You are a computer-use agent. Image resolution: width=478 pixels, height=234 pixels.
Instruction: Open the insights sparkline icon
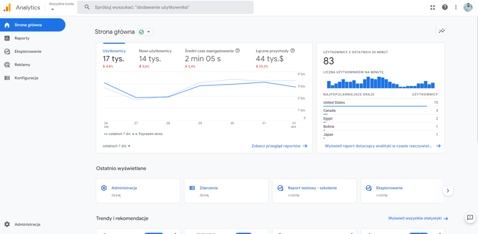441,31
